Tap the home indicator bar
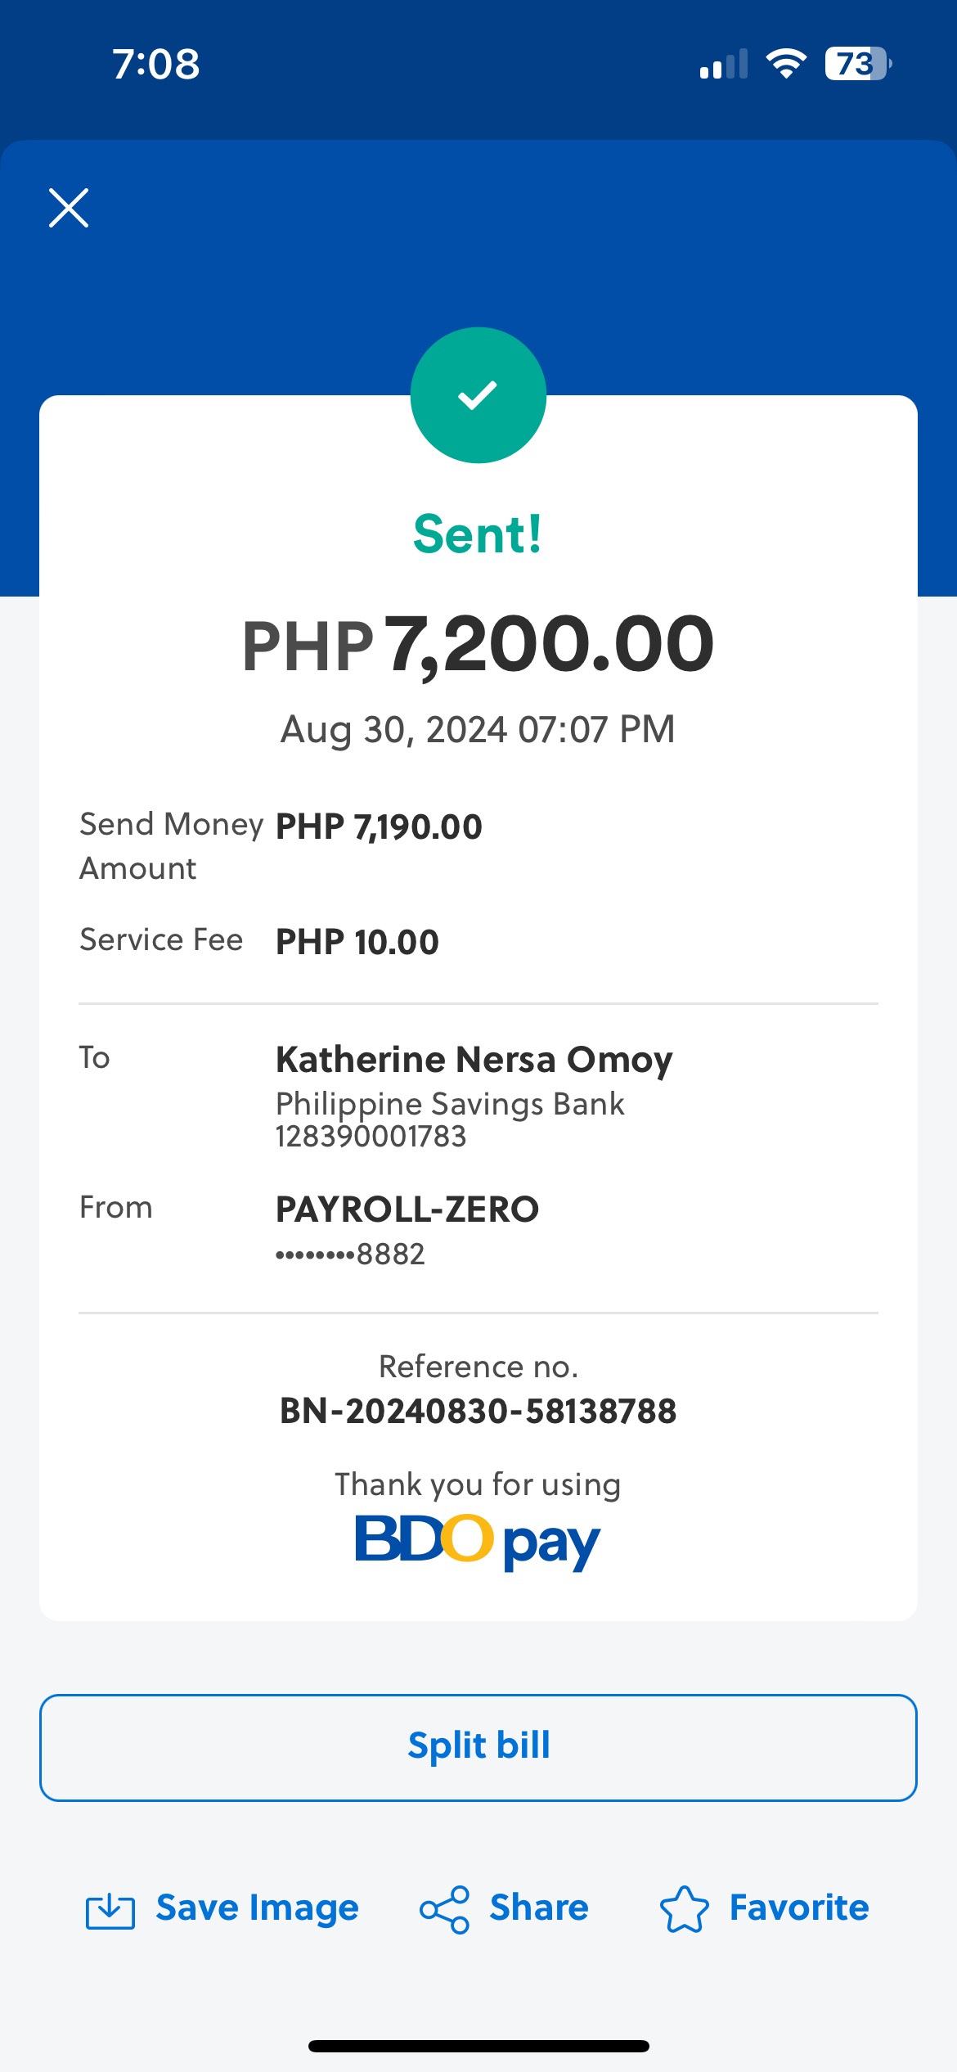 [478, 2046]
